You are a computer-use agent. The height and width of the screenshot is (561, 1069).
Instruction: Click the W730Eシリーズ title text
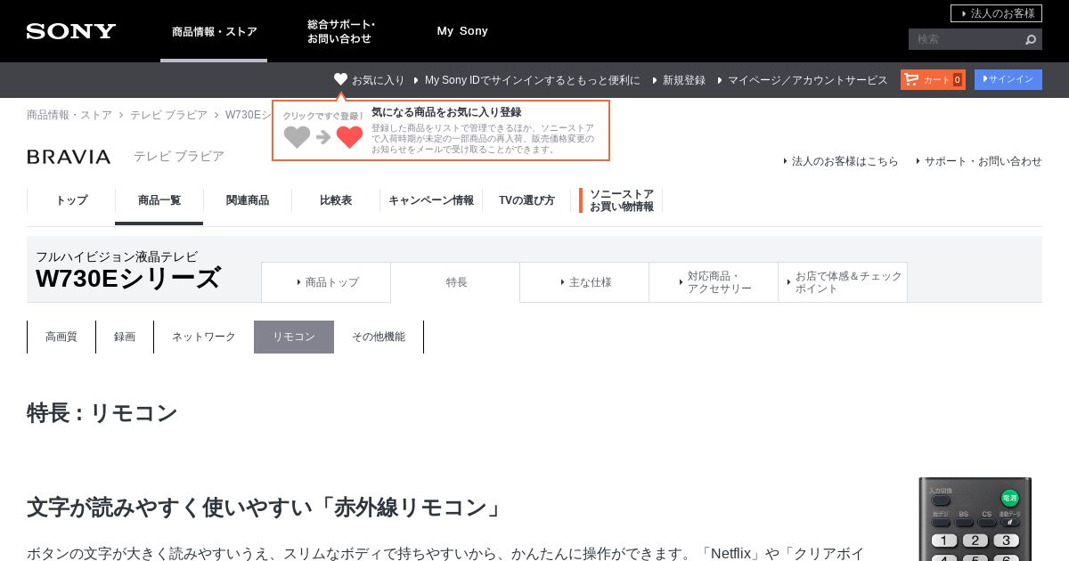[128, 279]
